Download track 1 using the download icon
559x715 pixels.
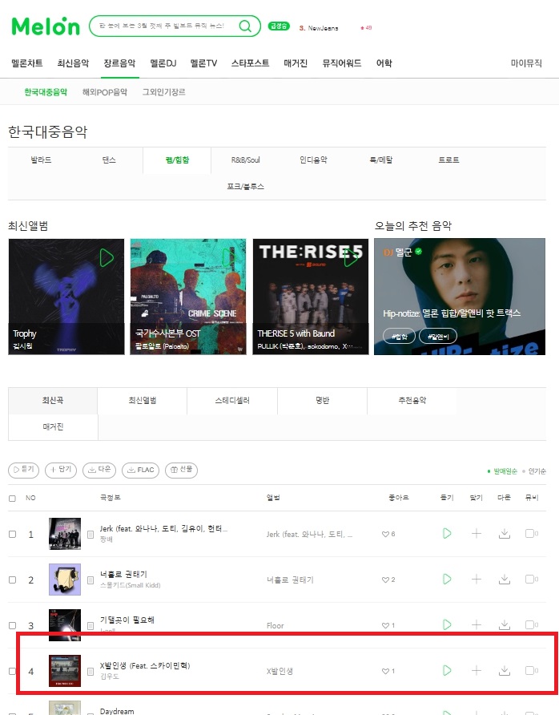point(505,533)
